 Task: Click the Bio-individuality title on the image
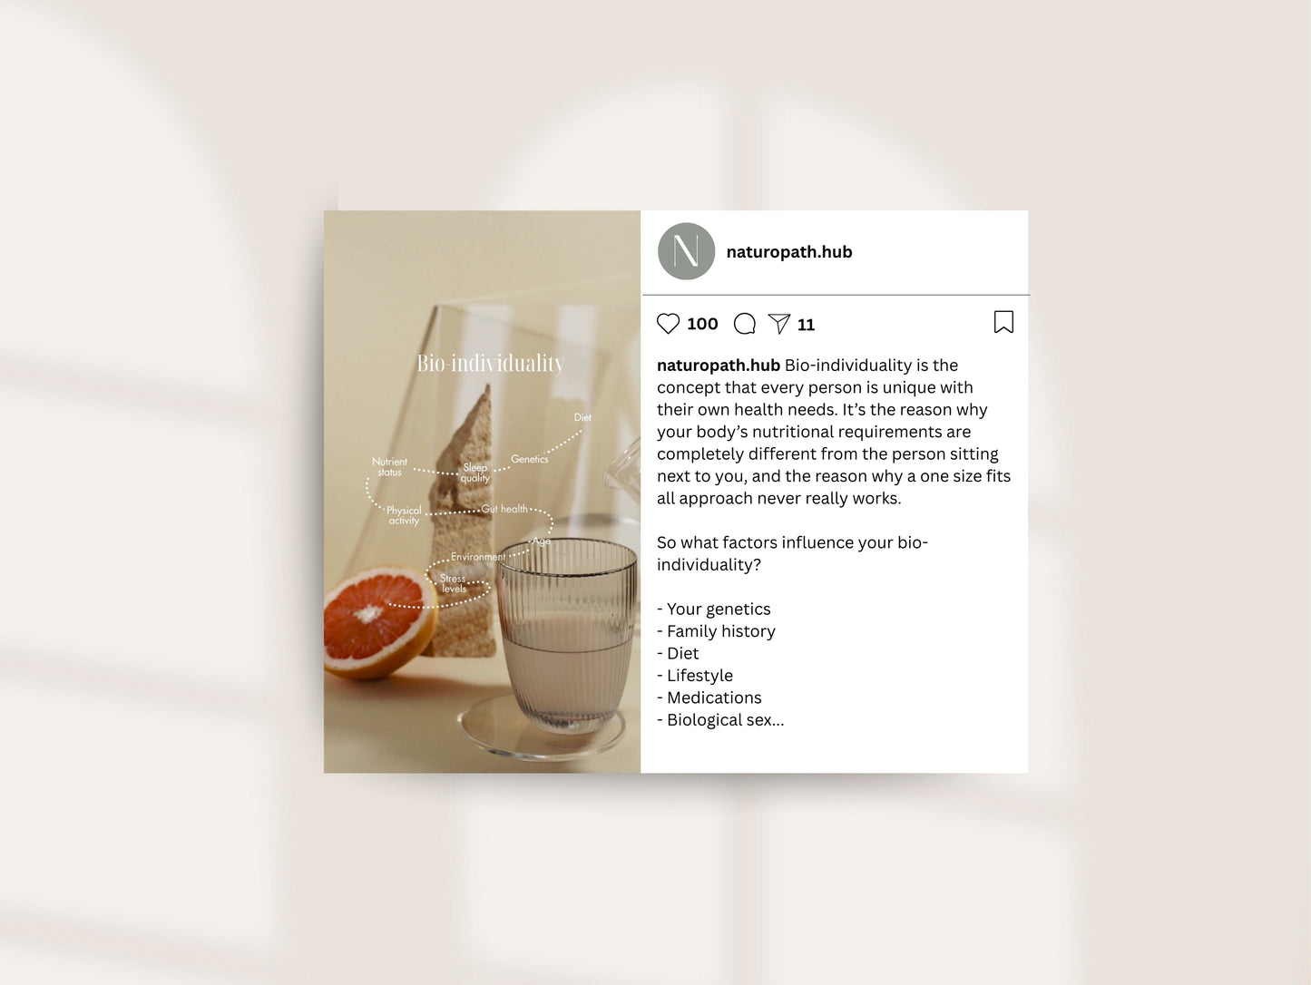click(x=490, y=363)
